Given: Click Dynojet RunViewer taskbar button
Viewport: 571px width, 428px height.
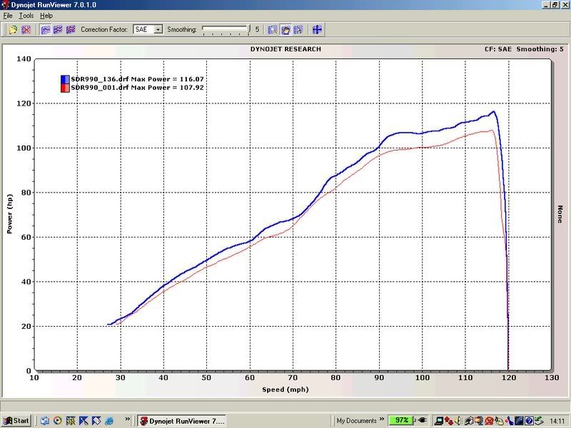Looking at the screenshot, I should (x=181, y=420).
